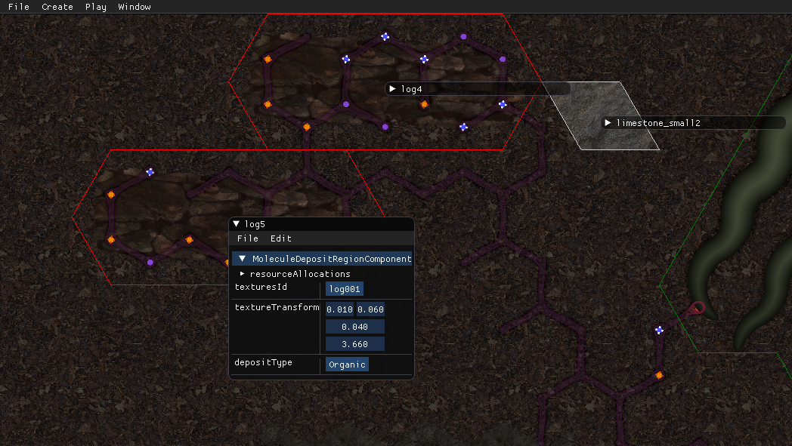792x446 pixels.
Task: Expand the resourceAllocations tree node
Action: [242, 274]
